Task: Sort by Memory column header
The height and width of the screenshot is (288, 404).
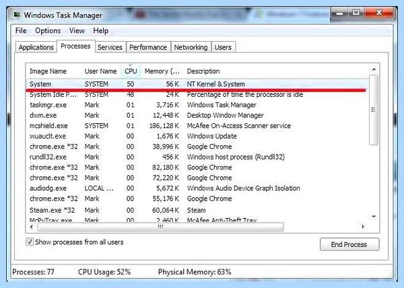Action: tap(162, 71)
